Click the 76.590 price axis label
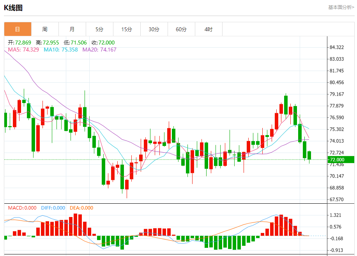357x256 pixels. click(x=337, y=117)
